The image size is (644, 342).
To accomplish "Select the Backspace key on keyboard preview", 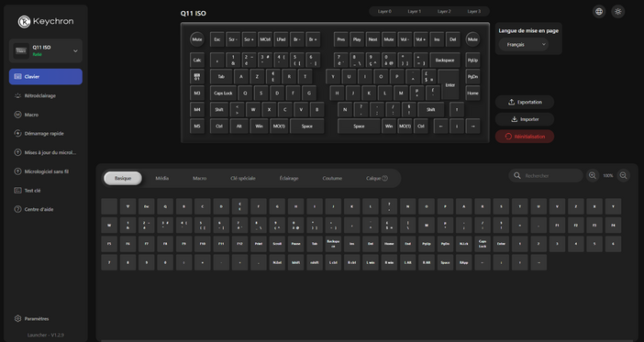I will (444, 60).
